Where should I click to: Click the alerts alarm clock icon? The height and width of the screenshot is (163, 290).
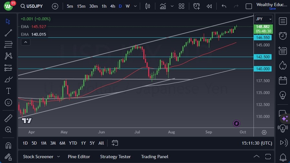tap(283, 35)
